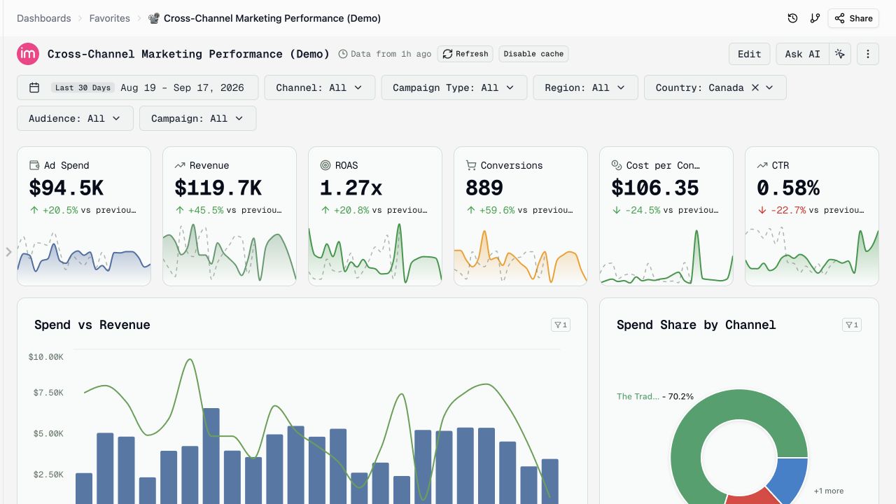The image size is (896, 504).
Task: Click the 0.58% CTR value
Action: coord(788,188)
